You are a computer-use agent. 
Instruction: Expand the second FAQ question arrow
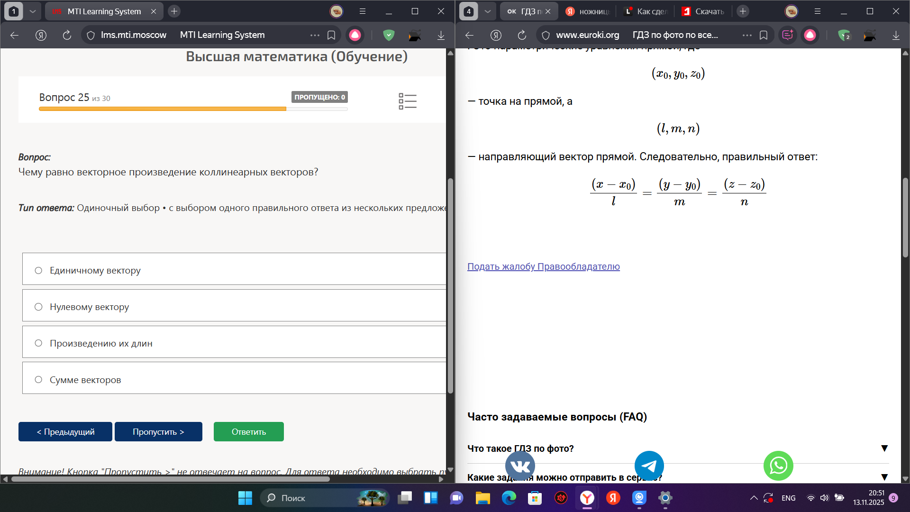click(x=884, y=477)
